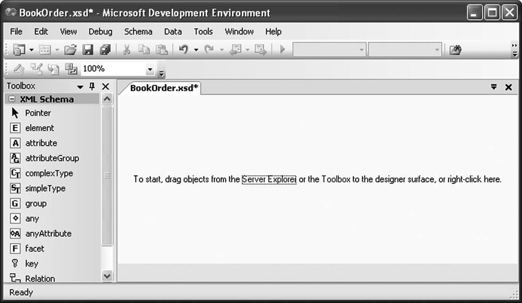Select the simpleType Toolbox item
The height and width of the screenshot is (303, 522).
(38, 188)
